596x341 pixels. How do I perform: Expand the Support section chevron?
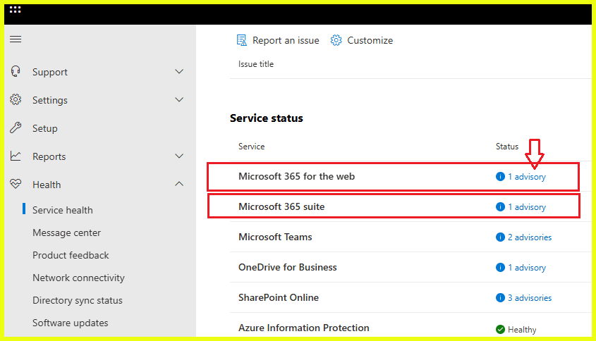[179, 71]
